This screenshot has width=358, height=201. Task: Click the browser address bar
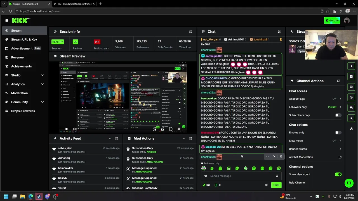(x=168, y=11)
